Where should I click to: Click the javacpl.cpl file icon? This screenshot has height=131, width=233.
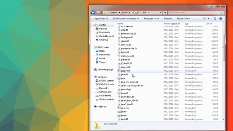coord(119,89)
